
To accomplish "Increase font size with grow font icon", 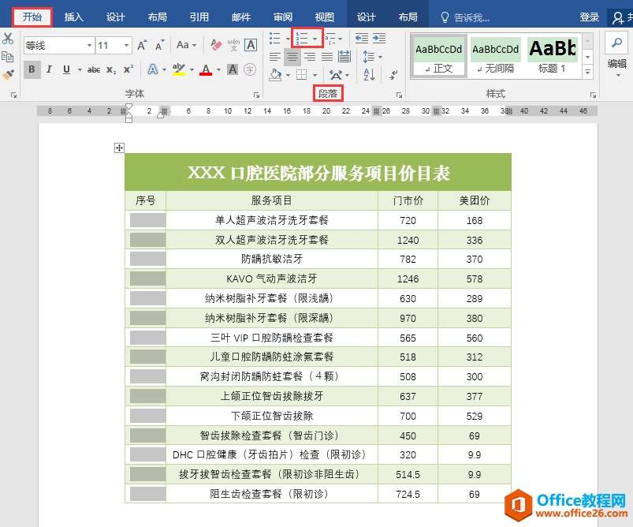I will coord(142,45).
